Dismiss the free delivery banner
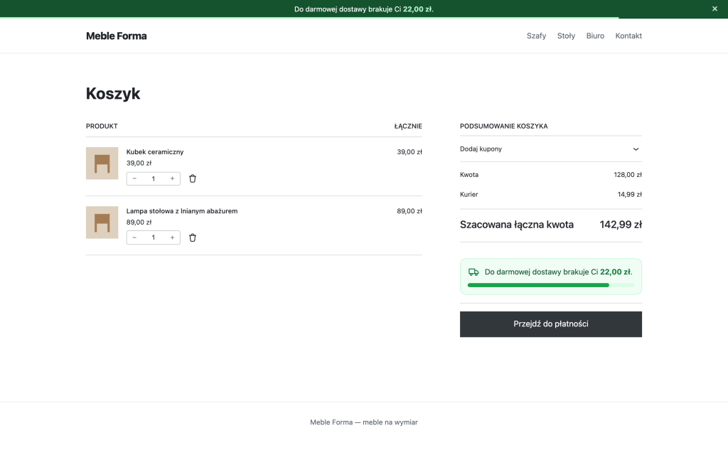Viewport: 728px width, 455px height. tap(714, 9)
